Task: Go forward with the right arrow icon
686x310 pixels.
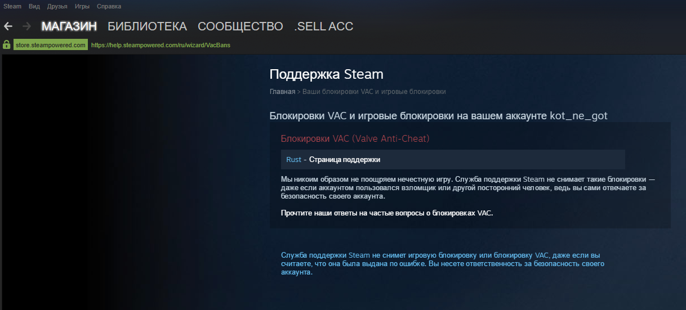Action: (26, 26)
